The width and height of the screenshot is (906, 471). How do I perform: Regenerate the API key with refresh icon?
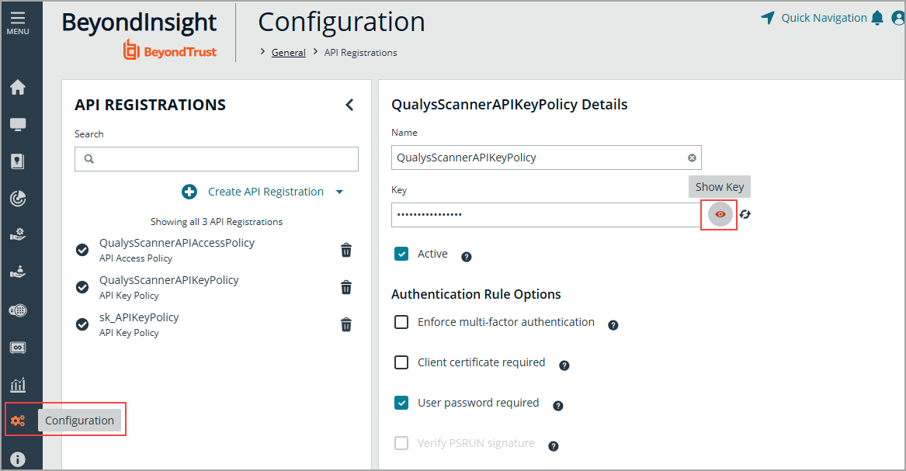pos(745,214)
